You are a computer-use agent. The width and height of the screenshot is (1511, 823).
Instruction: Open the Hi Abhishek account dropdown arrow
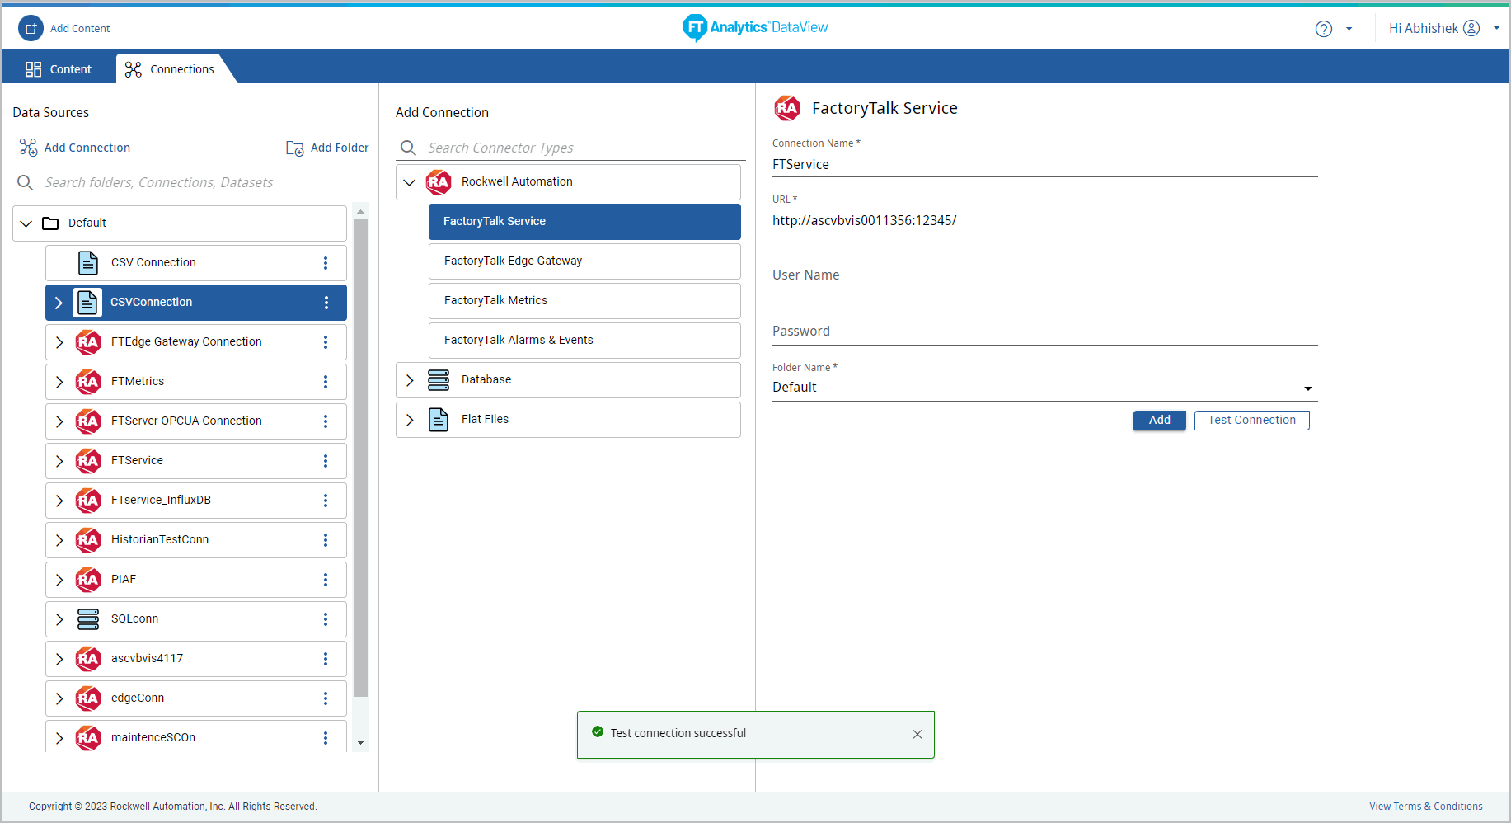click(x=1497, y=28)
